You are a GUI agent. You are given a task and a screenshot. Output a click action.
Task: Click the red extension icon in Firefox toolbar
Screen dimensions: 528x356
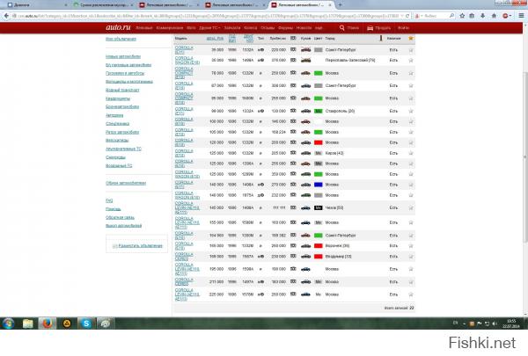click(505, 16)
